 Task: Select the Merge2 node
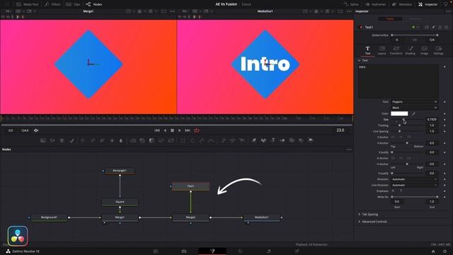(x=190, y=217)
